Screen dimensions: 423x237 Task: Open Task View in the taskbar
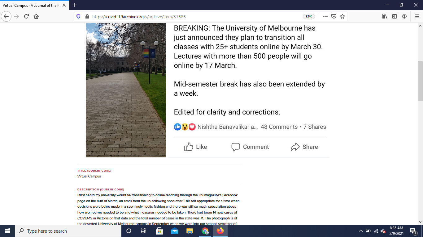[x=144, y=231]
